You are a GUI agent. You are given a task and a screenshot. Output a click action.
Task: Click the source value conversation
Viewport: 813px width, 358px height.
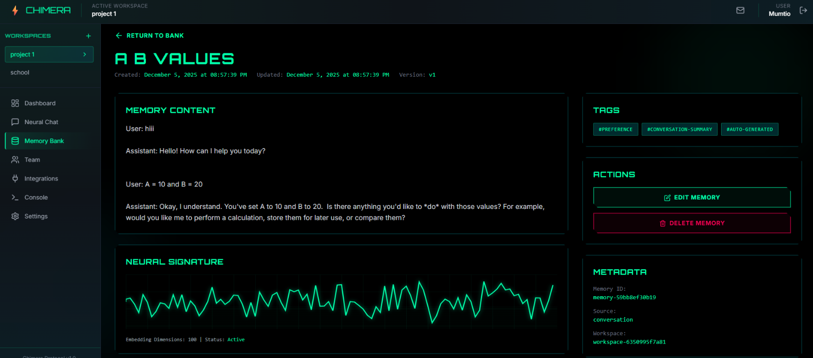[x=613, y=320]
